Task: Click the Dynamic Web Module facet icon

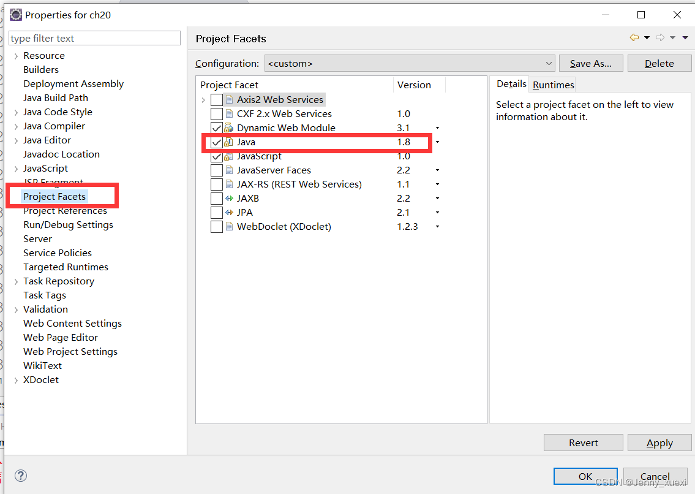Action: (229, 128)
